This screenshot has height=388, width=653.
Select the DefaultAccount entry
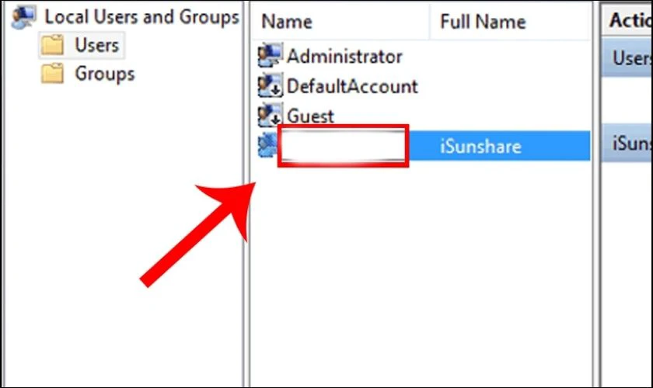[x=352, y=86]
